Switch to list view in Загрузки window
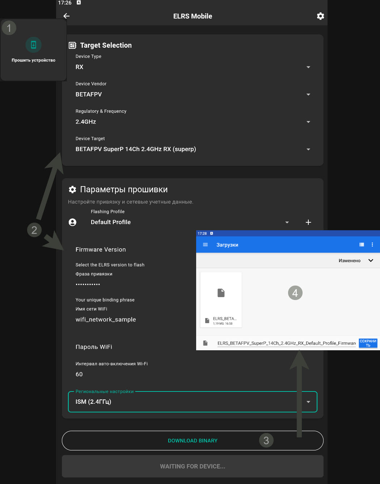The width and height of the screenshot is (380, 484). (362, 245)
